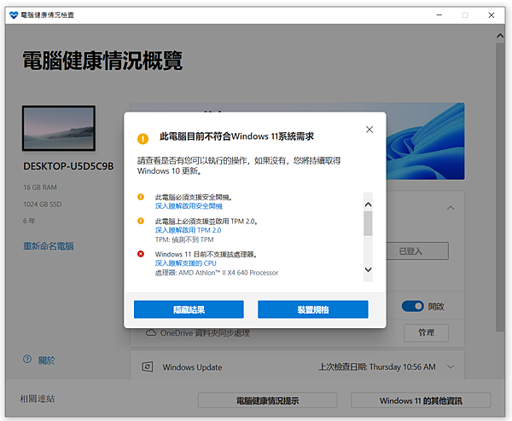The height and width of the screenshot is (421, 512).
Task: Click the PC Health Check heart icon in the title bar
Action: click(14, 15)
